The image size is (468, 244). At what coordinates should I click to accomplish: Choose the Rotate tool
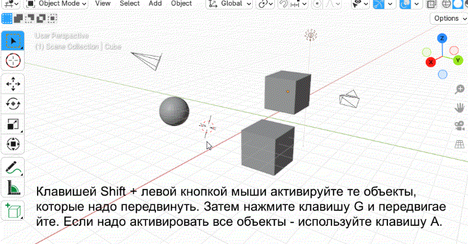(13, 104)
